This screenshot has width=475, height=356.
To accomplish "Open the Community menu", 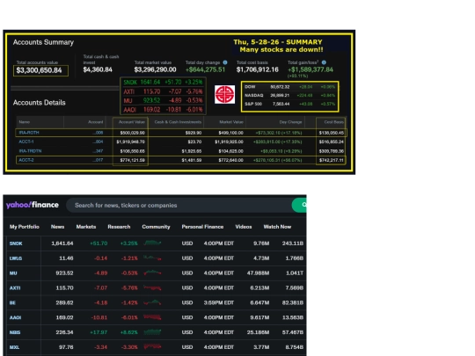I will [156, 227].
